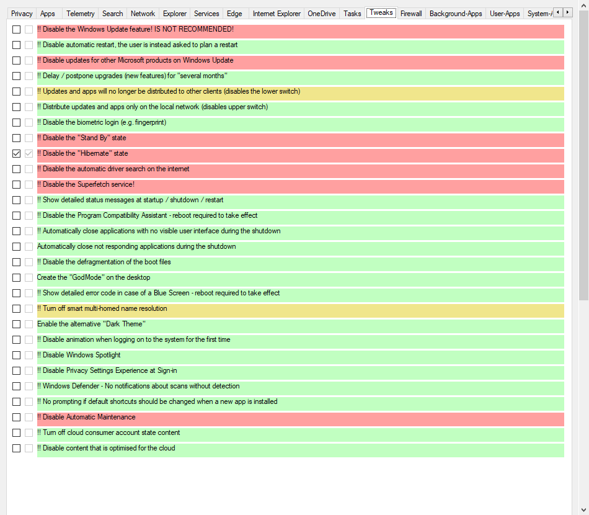Select the Search tab
The width and height of the screenshot is (589, 515).
point(113,14)
